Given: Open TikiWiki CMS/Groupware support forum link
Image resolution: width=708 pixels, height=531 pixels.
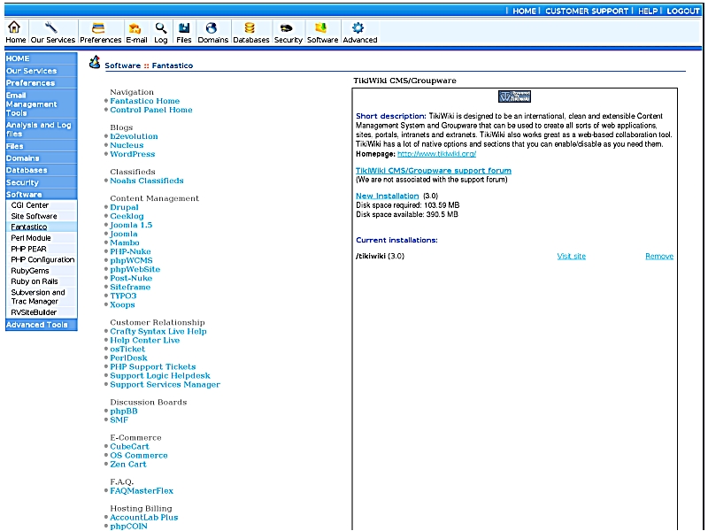Looking at the screenshot, I should click(x=434, y=171).
